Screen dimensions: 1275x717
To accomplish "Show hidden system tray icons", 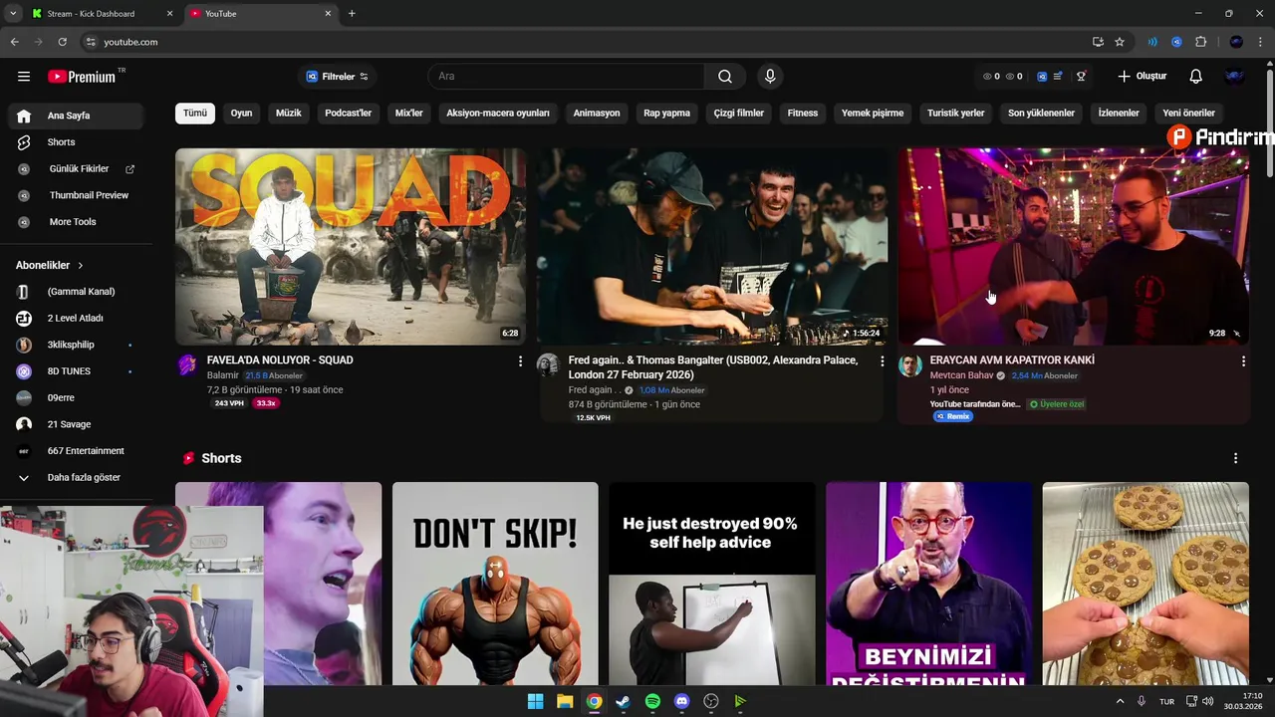I will click(x=1120, y=701).
